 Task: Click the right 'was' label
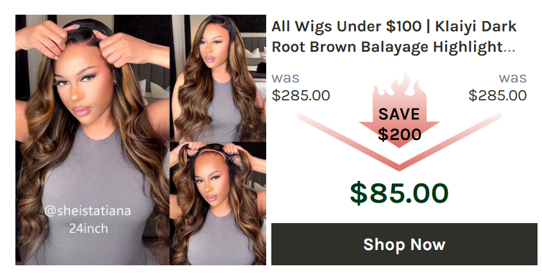[x=513, y=78]
